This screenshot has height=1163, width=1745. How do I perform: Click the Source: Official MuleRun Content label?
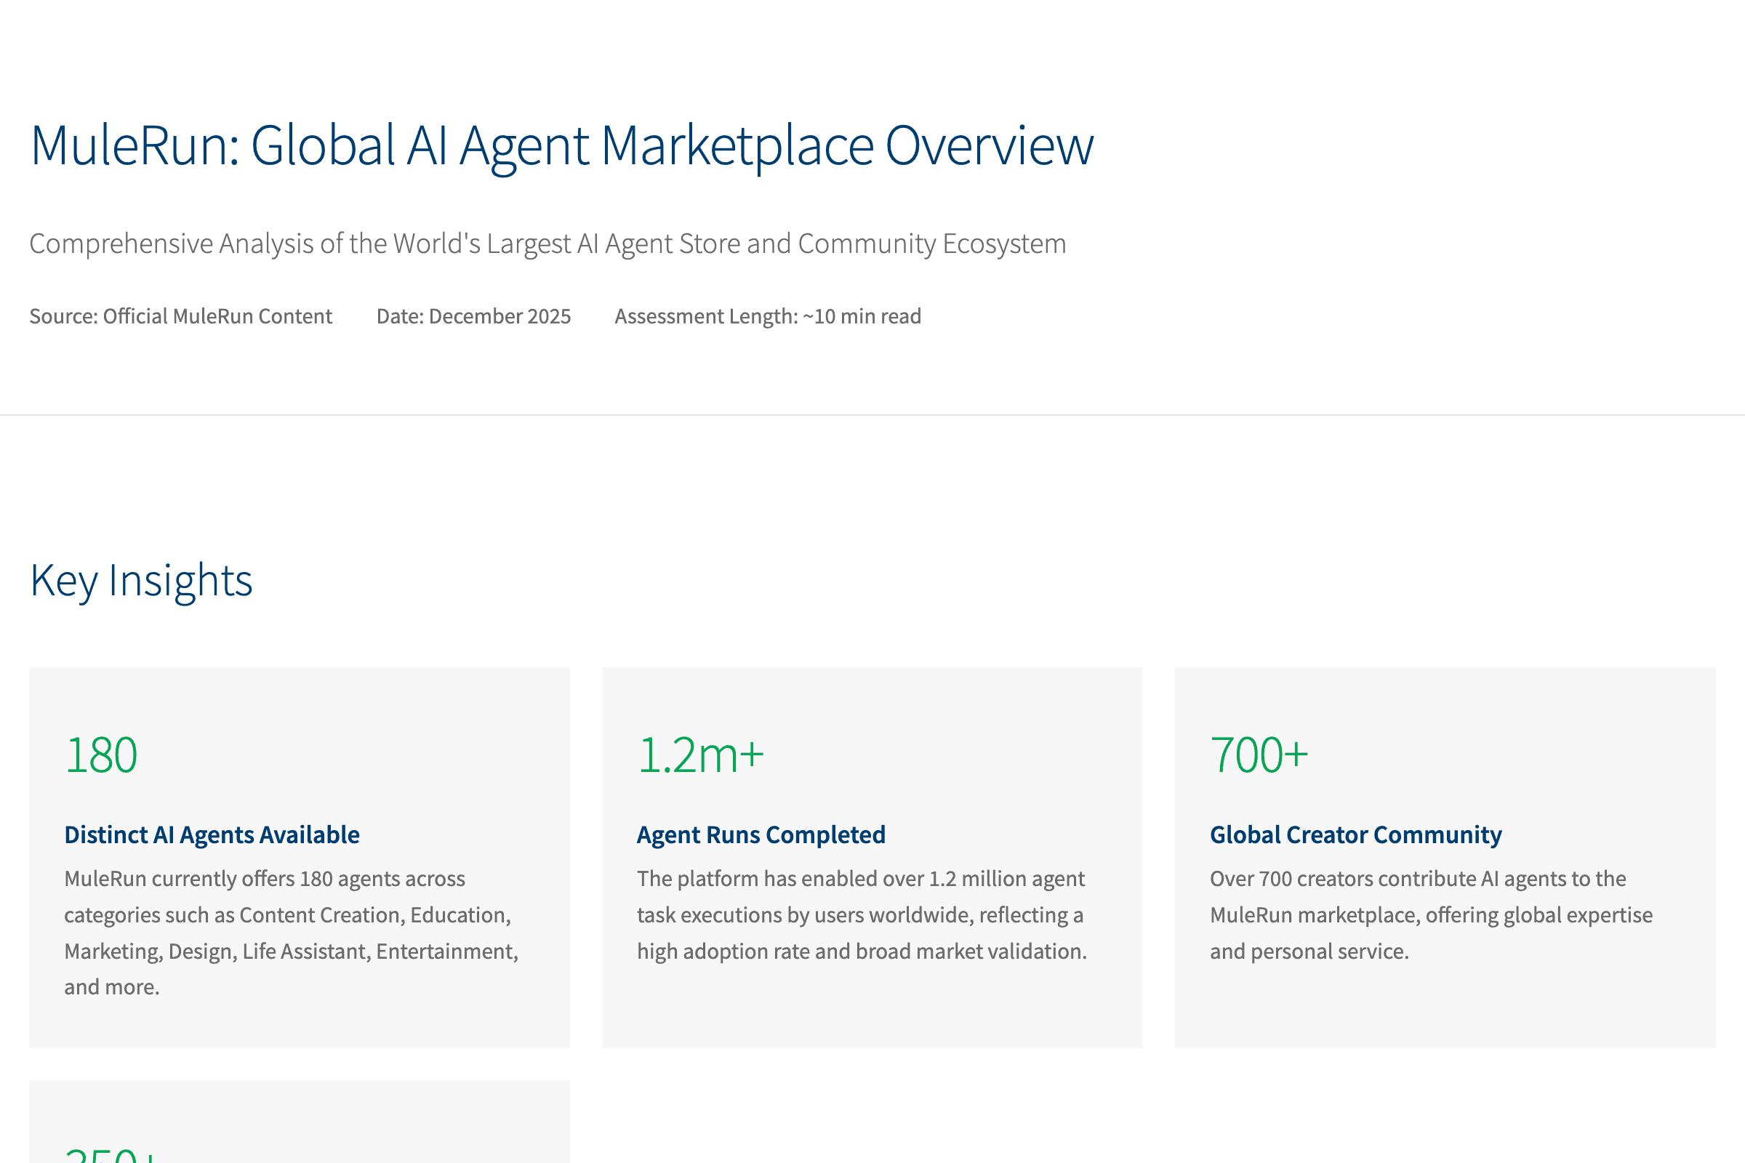point(180,316)
